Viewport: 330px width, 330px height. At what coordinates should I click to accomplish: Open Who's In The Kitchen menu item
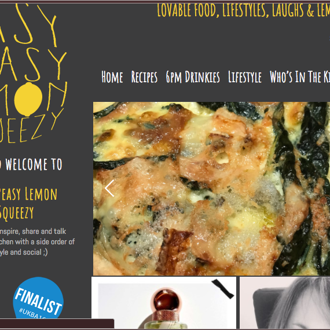(x=300, y=77)
